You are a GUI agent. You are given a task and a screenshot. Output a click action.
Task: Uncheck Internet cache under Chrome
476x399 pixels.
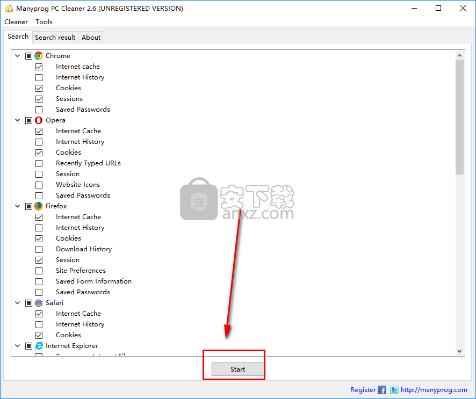click(39, 67)
